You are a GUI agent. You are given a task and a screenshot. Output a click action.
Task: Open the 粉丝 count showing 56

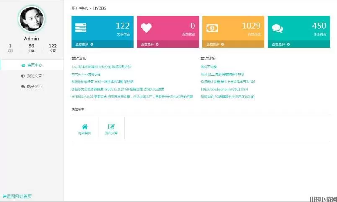pyautogui.click(x=31, y=48)
